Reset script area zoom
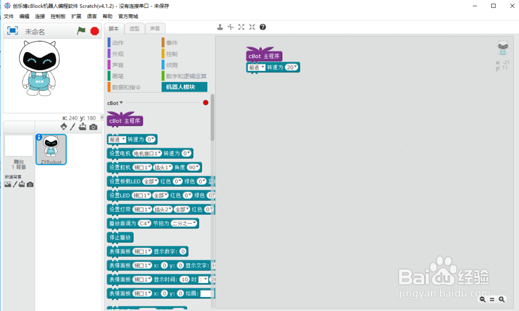Viewport: 519px width, 311px height. [x=492, y=300]
